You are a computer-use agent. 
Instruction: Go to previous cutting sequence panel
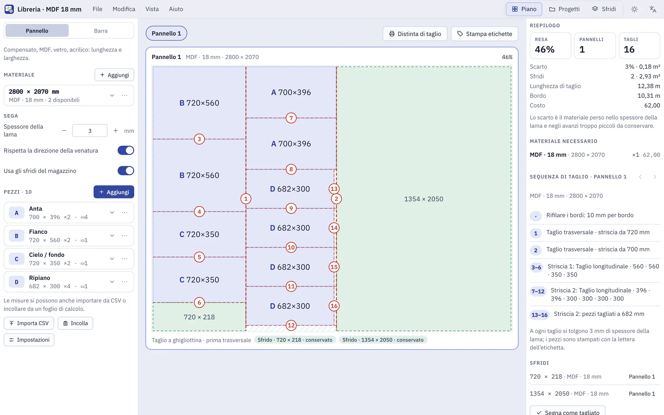[640, 177]
